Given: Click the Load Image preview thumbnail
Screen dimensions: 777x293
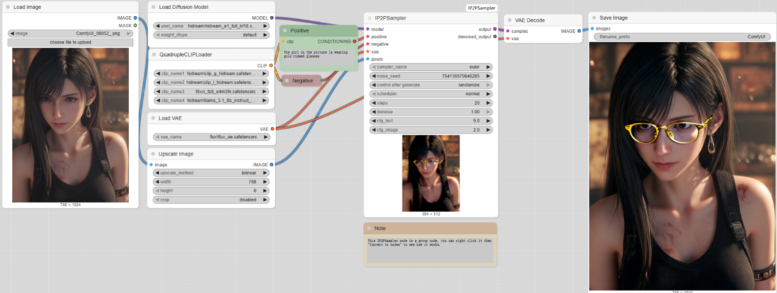Looking at the screenshot, I should pos(70,125).
